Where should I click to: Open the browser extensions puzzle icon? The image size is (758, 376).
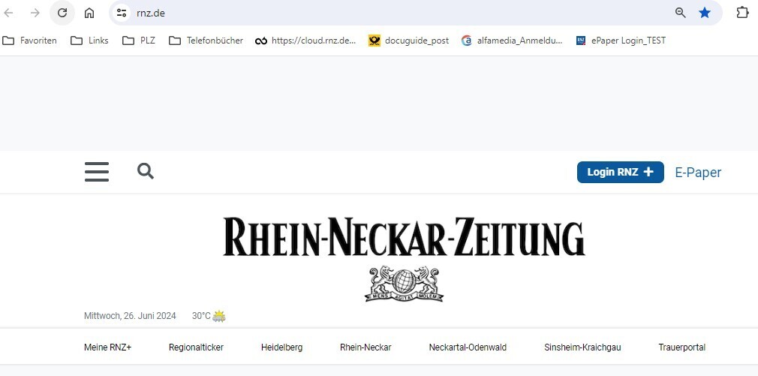742,13
